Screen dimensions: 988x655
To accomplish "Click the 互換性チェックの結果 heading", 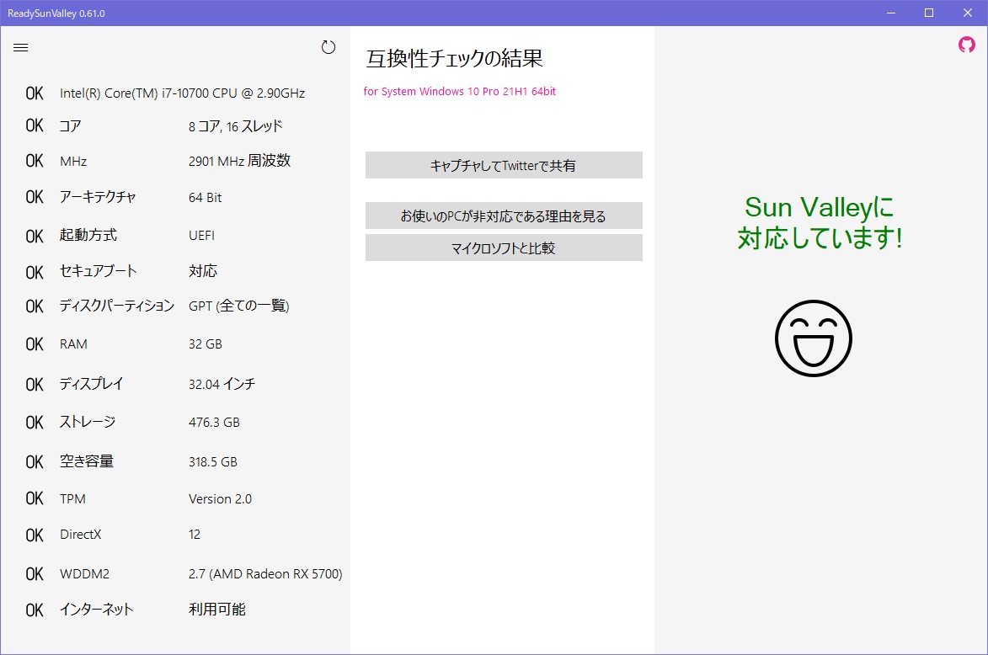I will [454, 59].
